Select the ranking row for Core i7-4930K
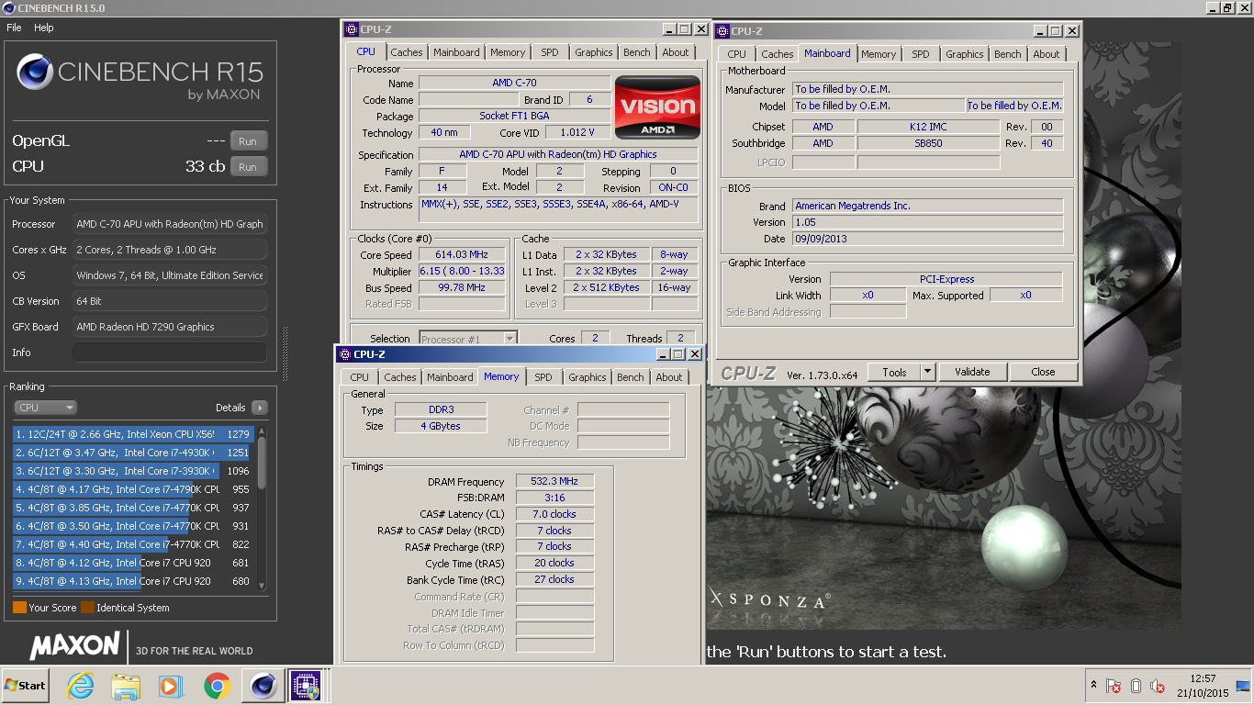This screenshot has width=1254, height=705. [x=133, y=453]
